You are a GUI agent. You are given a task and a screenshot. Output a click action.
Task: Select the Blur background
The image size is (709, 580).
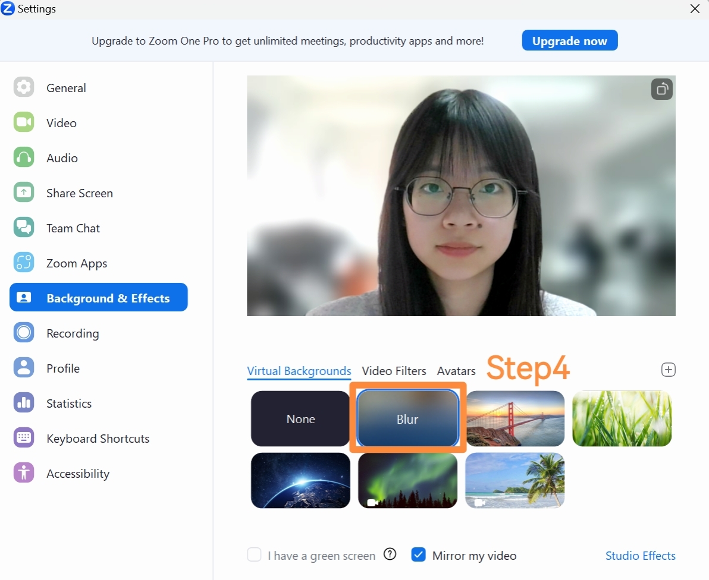tap(407, 419)
